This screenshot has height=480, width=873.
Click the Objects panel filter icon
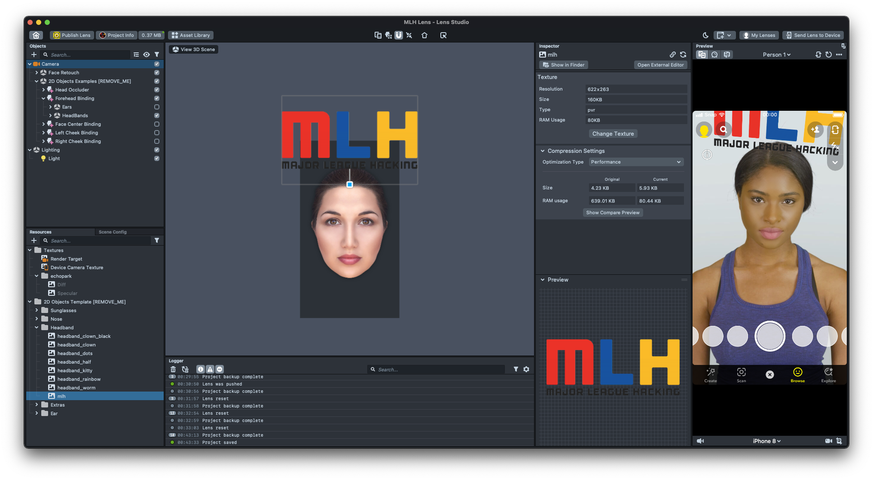tap(157, 55)
